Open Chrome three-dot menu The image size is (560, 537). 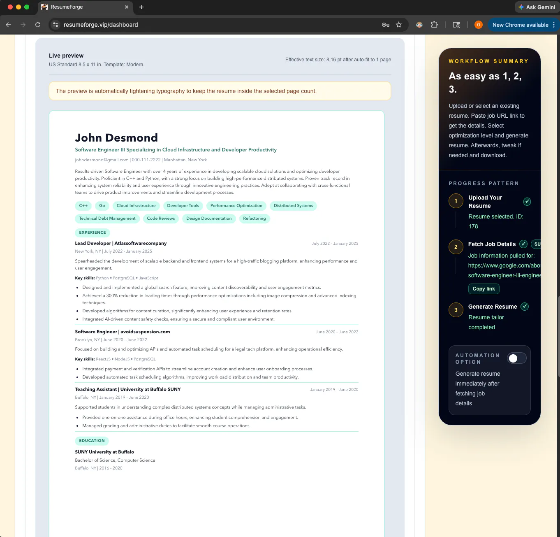(554, 25)
